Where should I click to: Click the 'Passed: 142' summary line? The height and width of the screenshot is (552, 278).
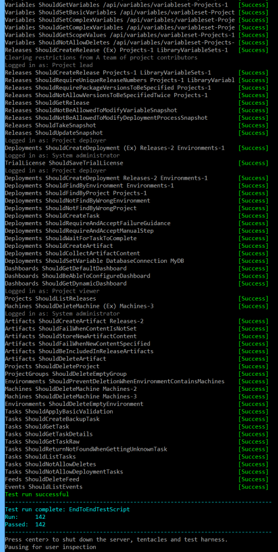(x=26, y=525)
